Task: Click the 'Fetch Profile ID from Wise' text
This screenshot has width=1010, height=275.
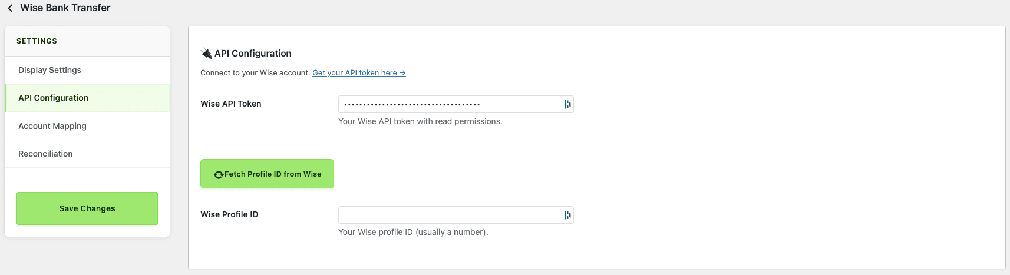Action: click(273, 174)
